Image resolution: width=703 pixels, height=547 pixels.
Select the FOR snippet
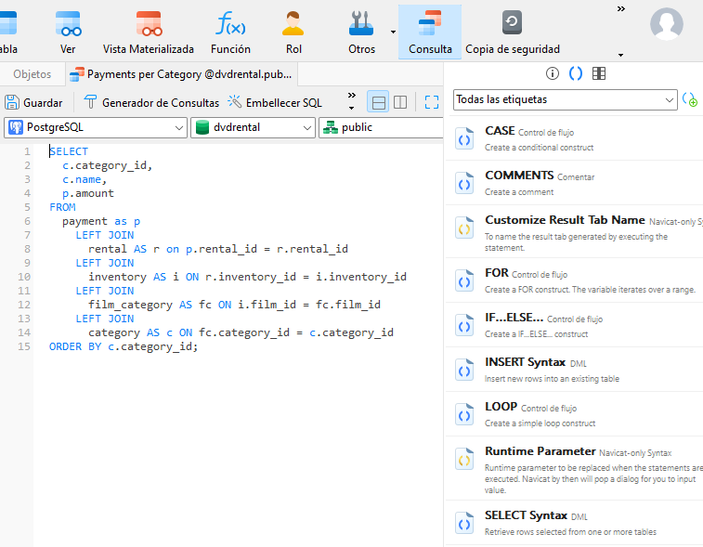574,280
